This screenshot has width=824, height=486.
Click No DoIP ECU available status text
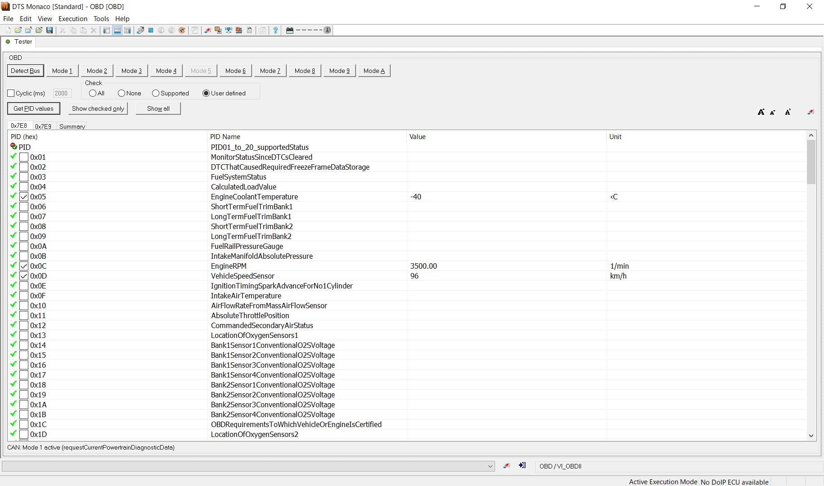click(x=734, y=482)
